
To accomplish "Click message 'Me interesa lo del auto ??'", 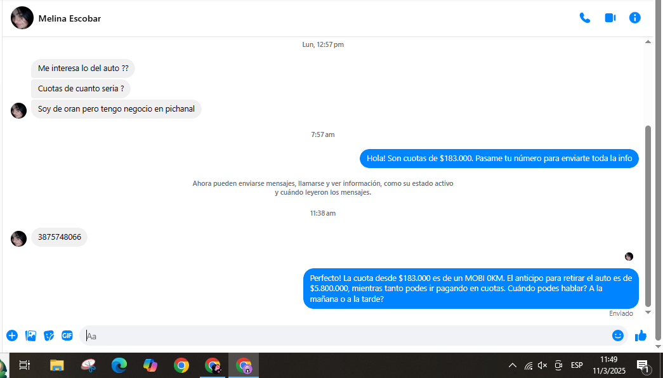I will pyautogui.click(x=83, y=68).
